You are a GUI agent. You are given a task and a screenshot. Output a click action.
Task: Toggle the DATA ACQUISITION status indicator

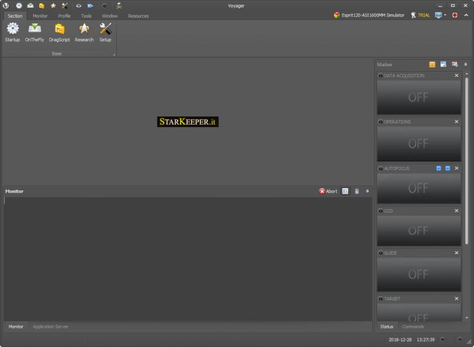[380, 76]
